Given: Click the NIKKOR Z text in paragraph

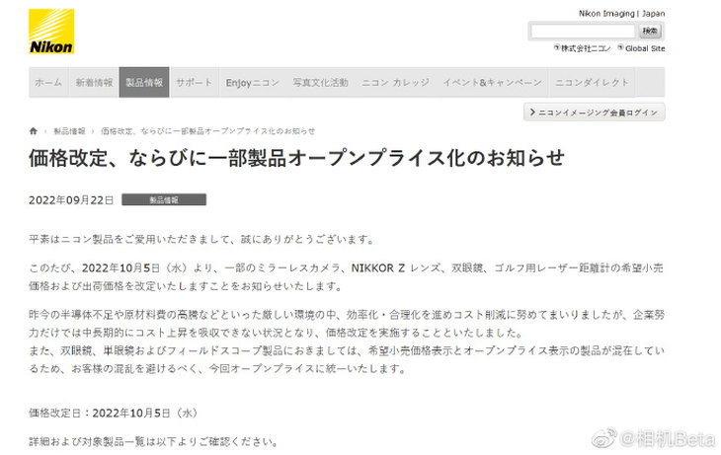Looking at the screenshot, I should click(x=378, y=267).
